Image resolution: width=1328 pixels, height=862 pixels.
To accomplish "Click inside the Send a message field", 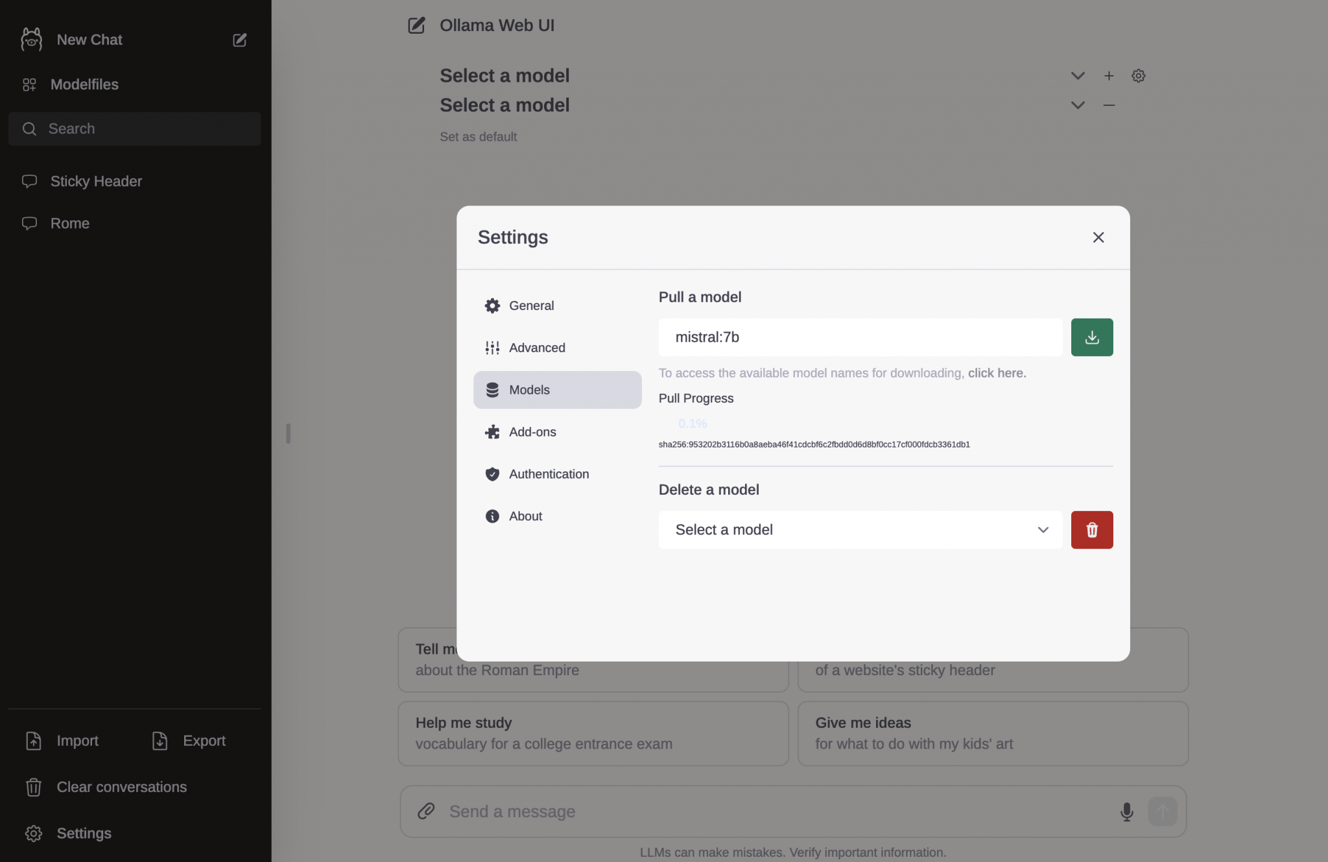I will 648,811.
